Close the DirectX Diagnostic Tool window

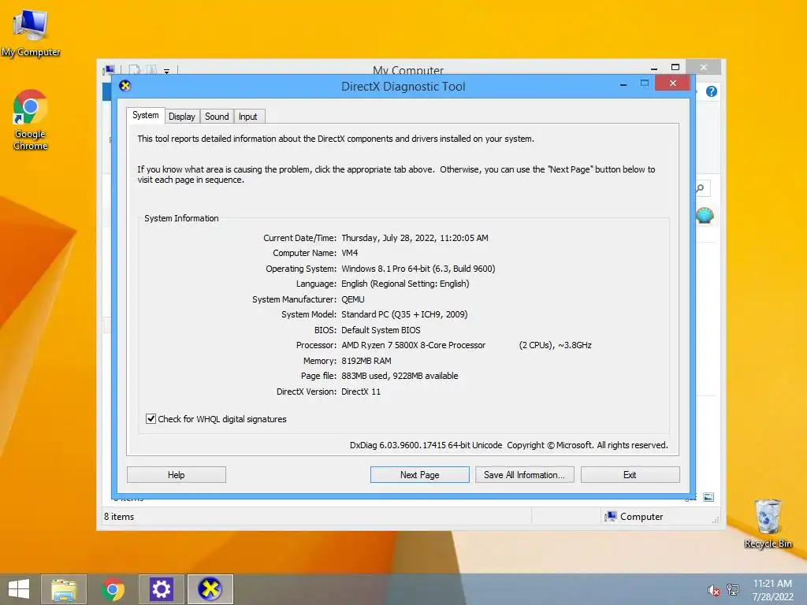673,84
